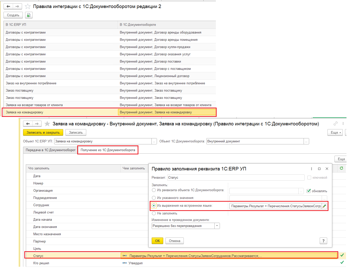Click the attribute icon beside Утвердил
The width and height of the screenshot is (348, 269).
pos(125,263)
